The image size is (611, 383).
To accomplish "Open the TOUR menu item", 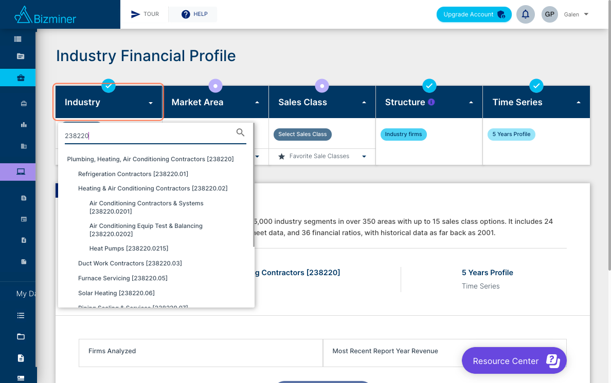I will [x=145, y=14].
